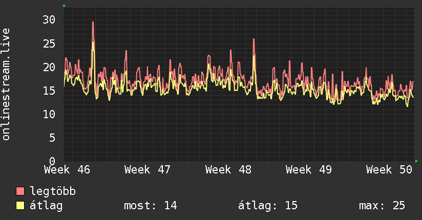Click the 'átlag: 15' average value
Image resolution: width=422 pixels, height=220 pixels.
point(268,206)
